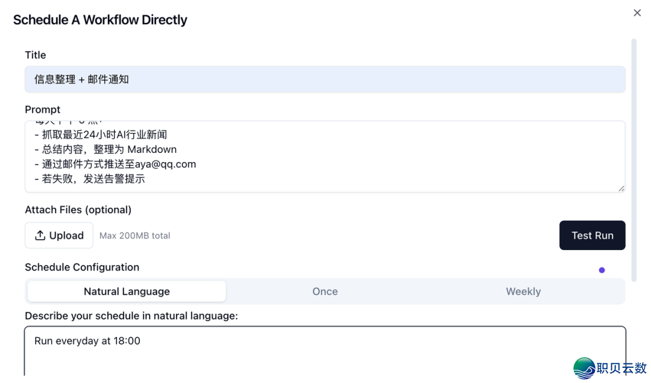Click the prompt line containing aya@qq.com
Viewport: 651px width, 383px height.
click(119, 164)
